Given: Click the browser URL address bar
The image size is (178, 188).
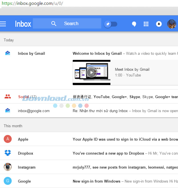Looking at the screenshot, I should pos(89,3).
